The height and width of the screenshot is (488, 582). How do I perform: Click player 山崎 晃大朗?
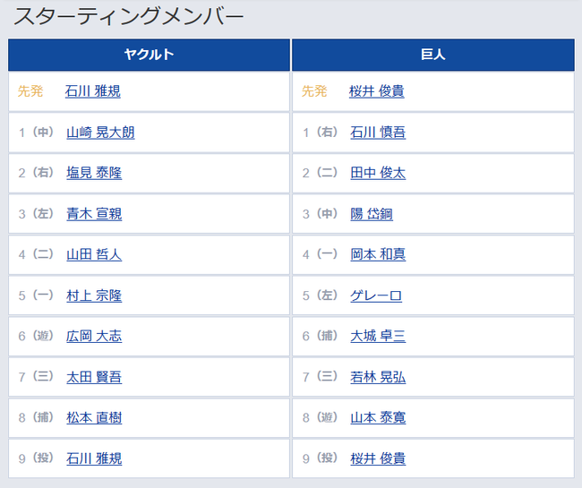pyautogui.click(x=100, y=133)
